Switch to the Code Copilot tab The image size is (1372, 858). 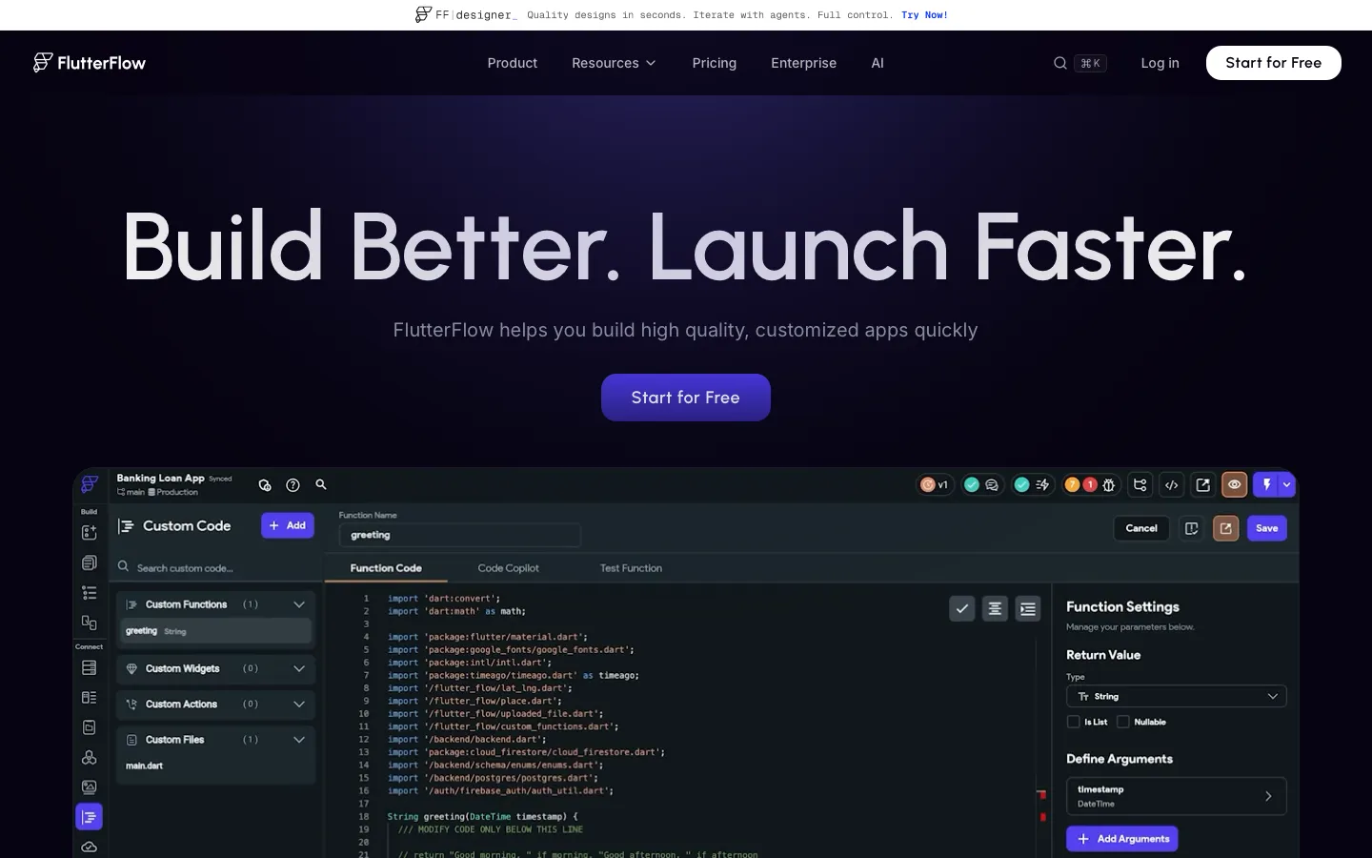(508, 568)
